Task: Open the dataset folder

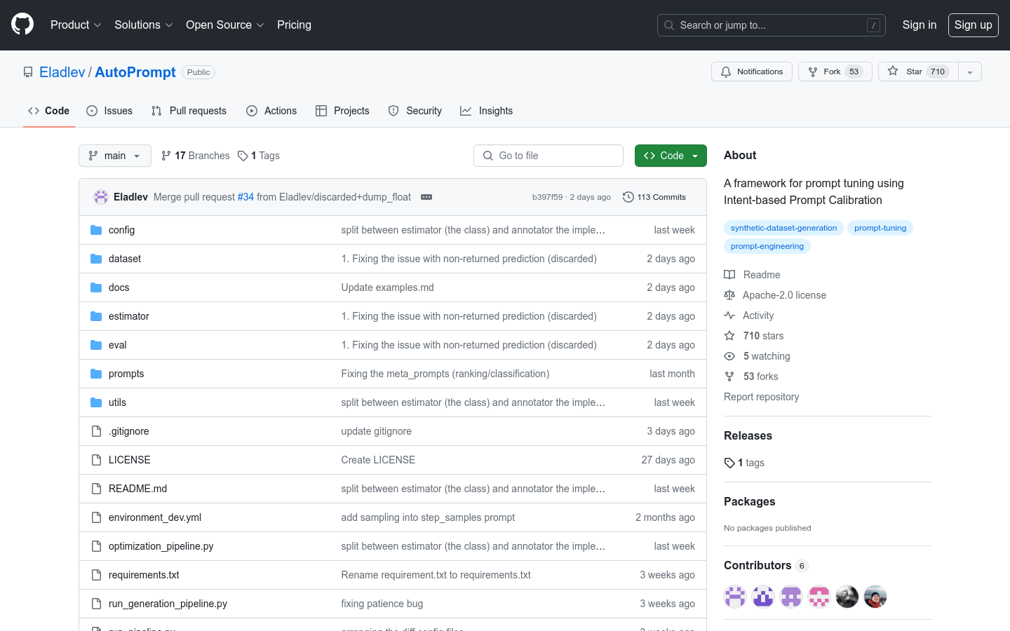Action: coord(125,259)
